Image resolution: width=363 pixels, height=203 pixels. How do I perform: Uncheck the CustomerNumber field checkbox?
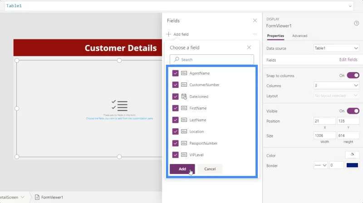point(175,85)
